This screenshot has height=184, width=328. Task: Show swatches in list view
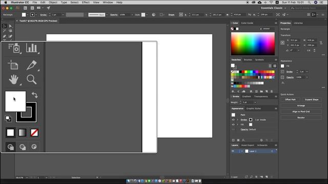coord(270,66)
